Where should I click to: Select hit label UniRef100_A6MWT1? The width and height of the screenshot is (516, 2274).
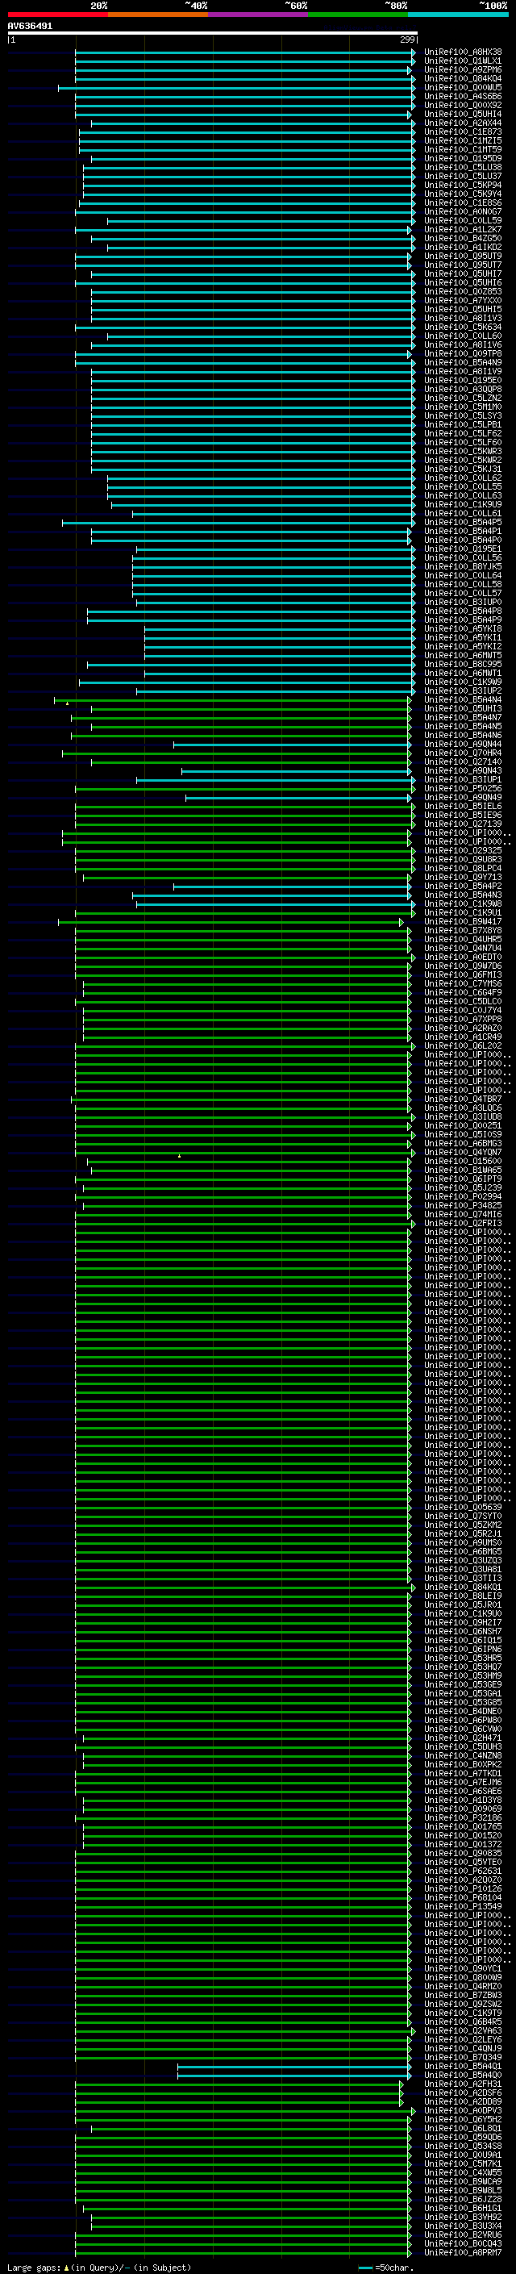coord(462,674)
